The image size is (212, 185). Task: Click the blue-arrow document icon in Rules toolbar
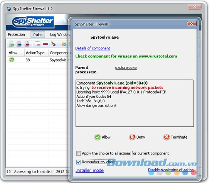[19, 44]
